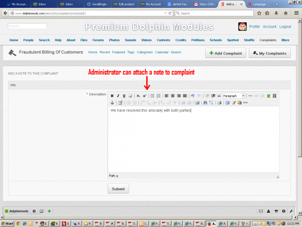Viewport: 302px width, 227px height.
Task: Reload the page with refresh icon
Action: coord(170,13)
